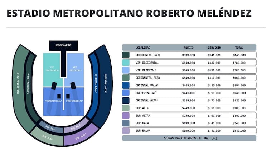The width and height of the screenshot is (272, 156).
Task: Select the green Sur Alta section on the map
Action: click(x=47, y=137)
